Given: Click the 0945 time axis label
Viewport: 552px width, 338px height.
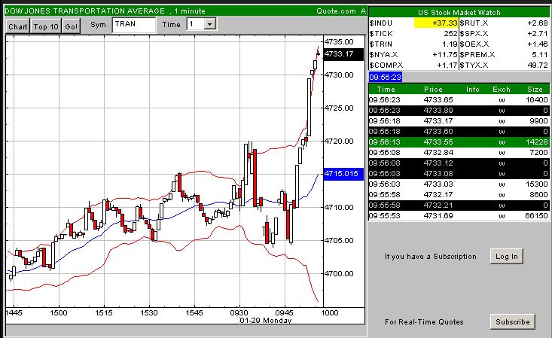Looking at the screenshot, I should [x=285, y=312].
